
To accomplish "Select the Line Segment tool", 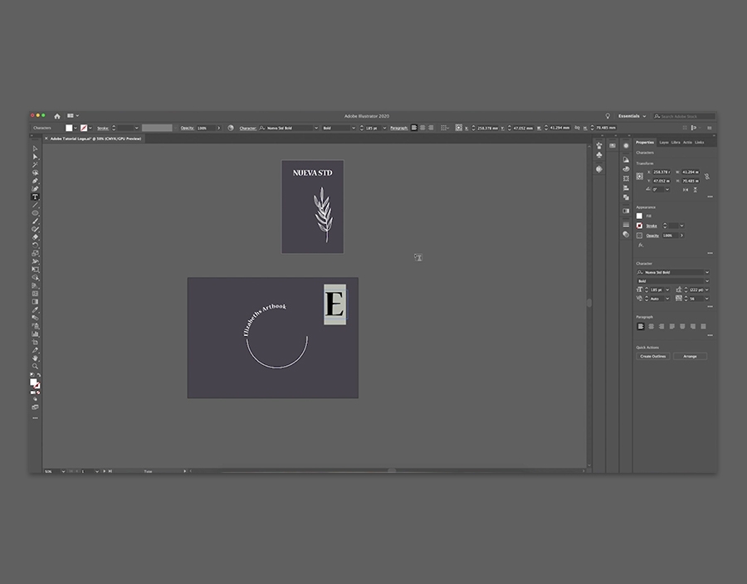I will tap(35, 205).
